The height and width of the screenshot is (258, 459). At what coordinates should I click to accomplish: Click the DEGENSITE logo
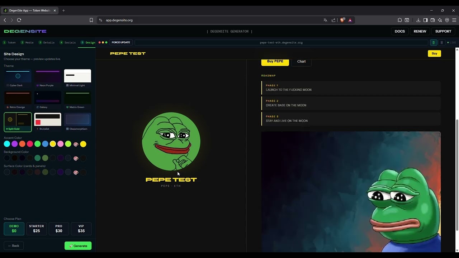[25, 31]
